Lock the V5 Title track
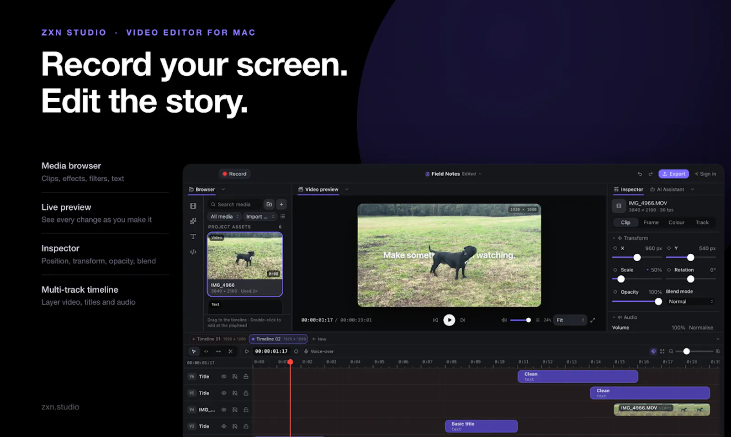This screenshot has height=437, width=731. coord(246,393)
